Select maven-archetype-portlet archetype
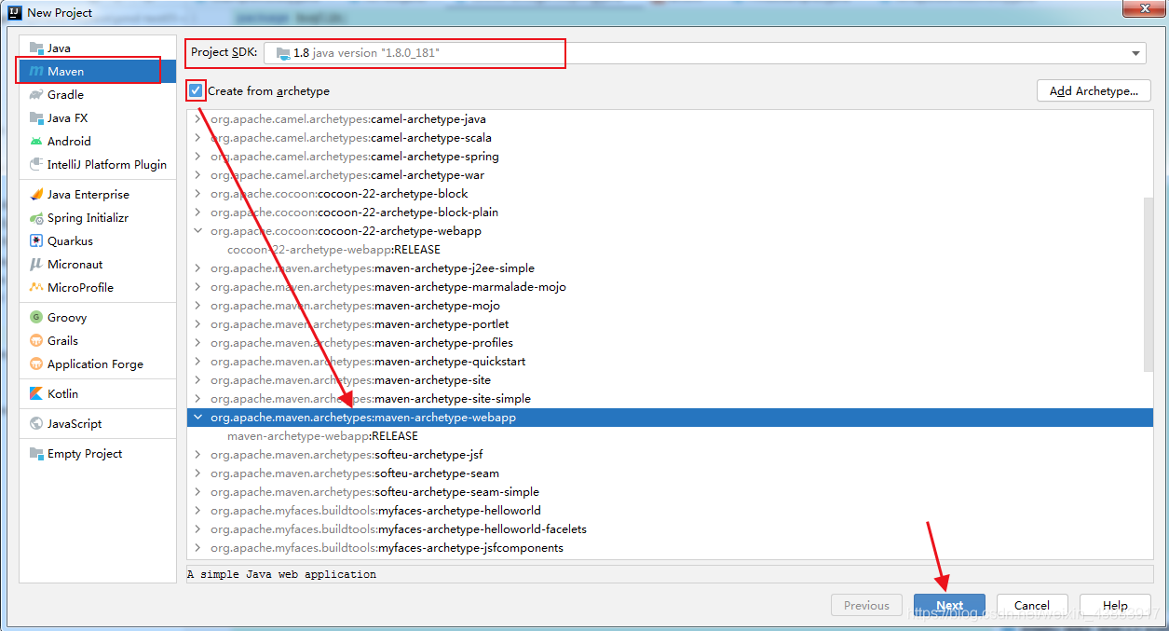 (360, 323)
